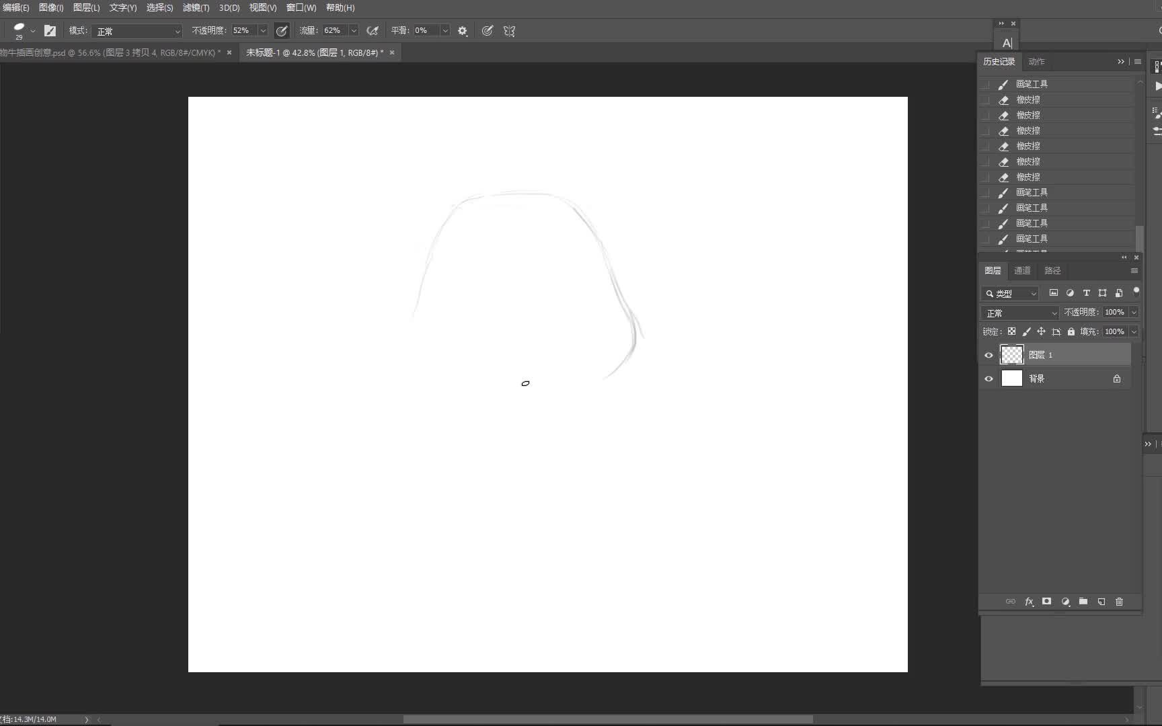Enable airbrush build-up effects icon
Viewport: 1162px width, 726px height.
(372, 30)
